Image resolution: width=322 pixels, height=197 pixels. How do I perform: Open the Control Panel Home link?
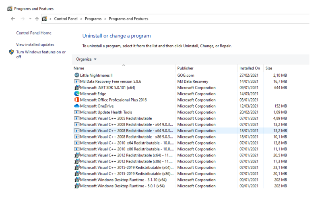coord(34,33)
